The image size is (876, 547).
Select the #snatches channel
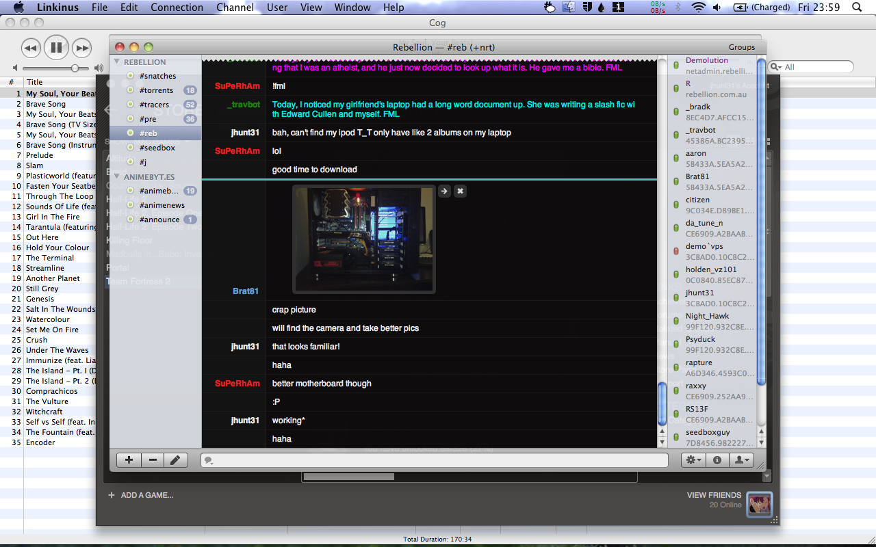[155, 76]
